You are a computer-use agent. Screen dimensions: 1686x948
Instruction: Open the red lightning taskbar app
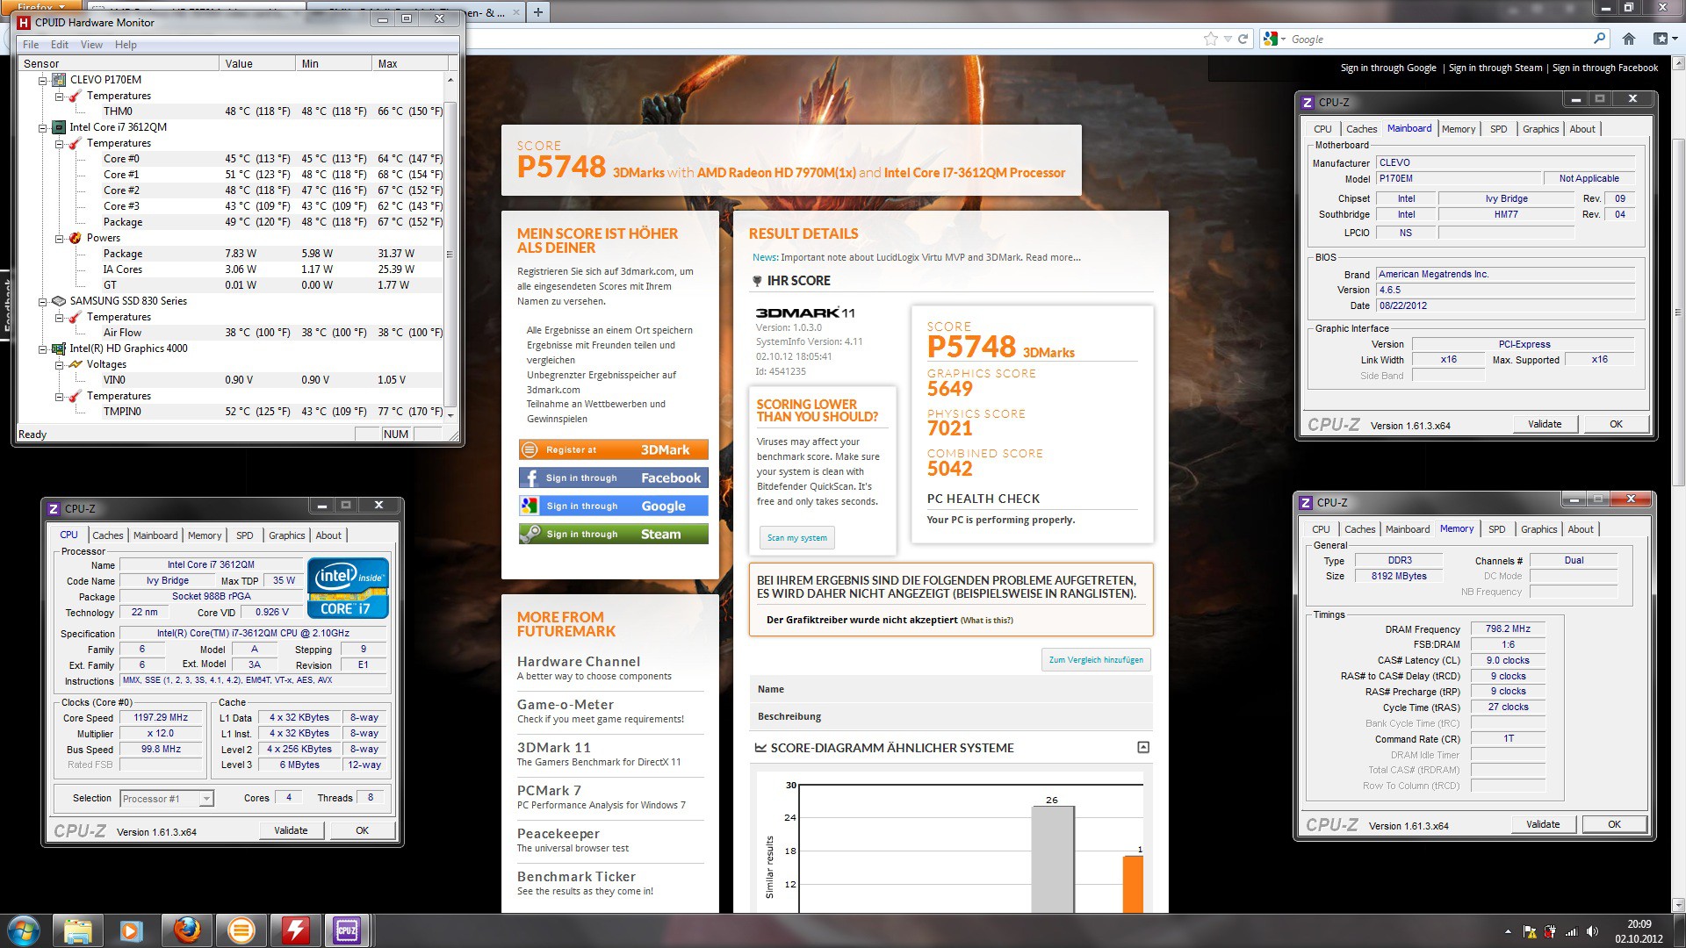tap(295, 930)
